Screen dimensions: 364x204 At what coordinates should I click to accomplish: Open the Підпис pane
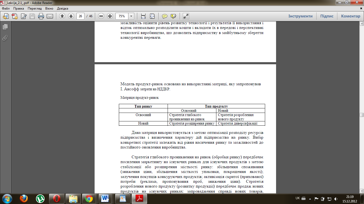click(x=327, y=16)
